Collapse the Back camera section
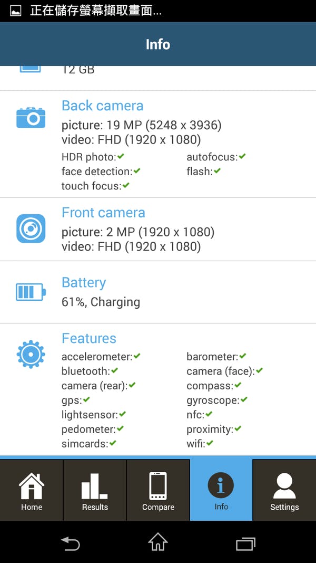Screen dimensions: 316x563 102,106
